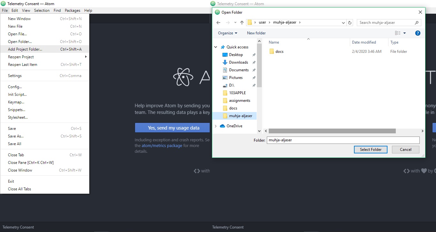Close the Open Folder dialog
The height and width of the screenshot is (232, 436).
click(x=420, y=12)
